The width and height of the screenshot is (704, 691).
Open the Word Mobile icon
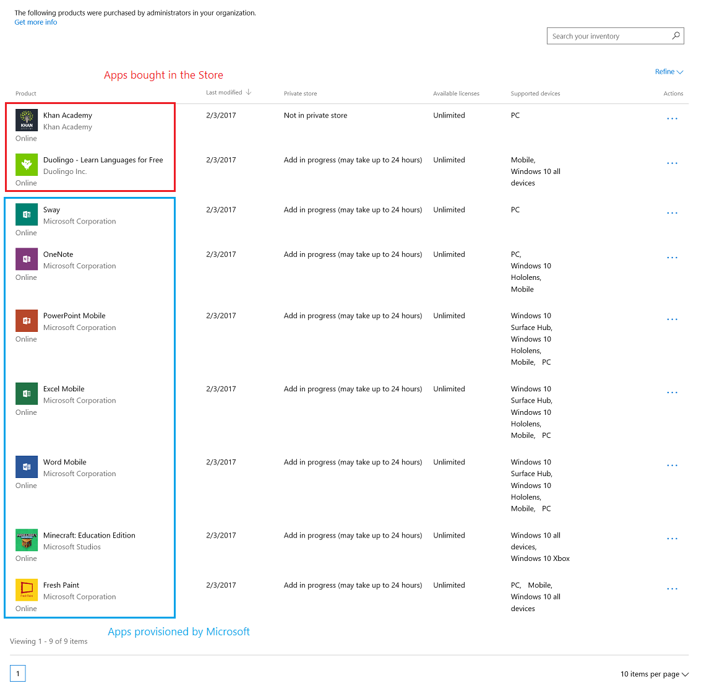[x=27, y=467]
